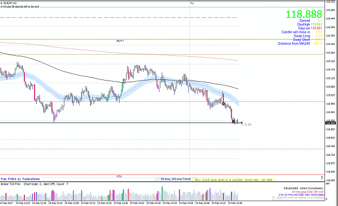Click the 'CAD: CPI m/m' news line
This screenshot has width=338, height=206.
(308, 191)
